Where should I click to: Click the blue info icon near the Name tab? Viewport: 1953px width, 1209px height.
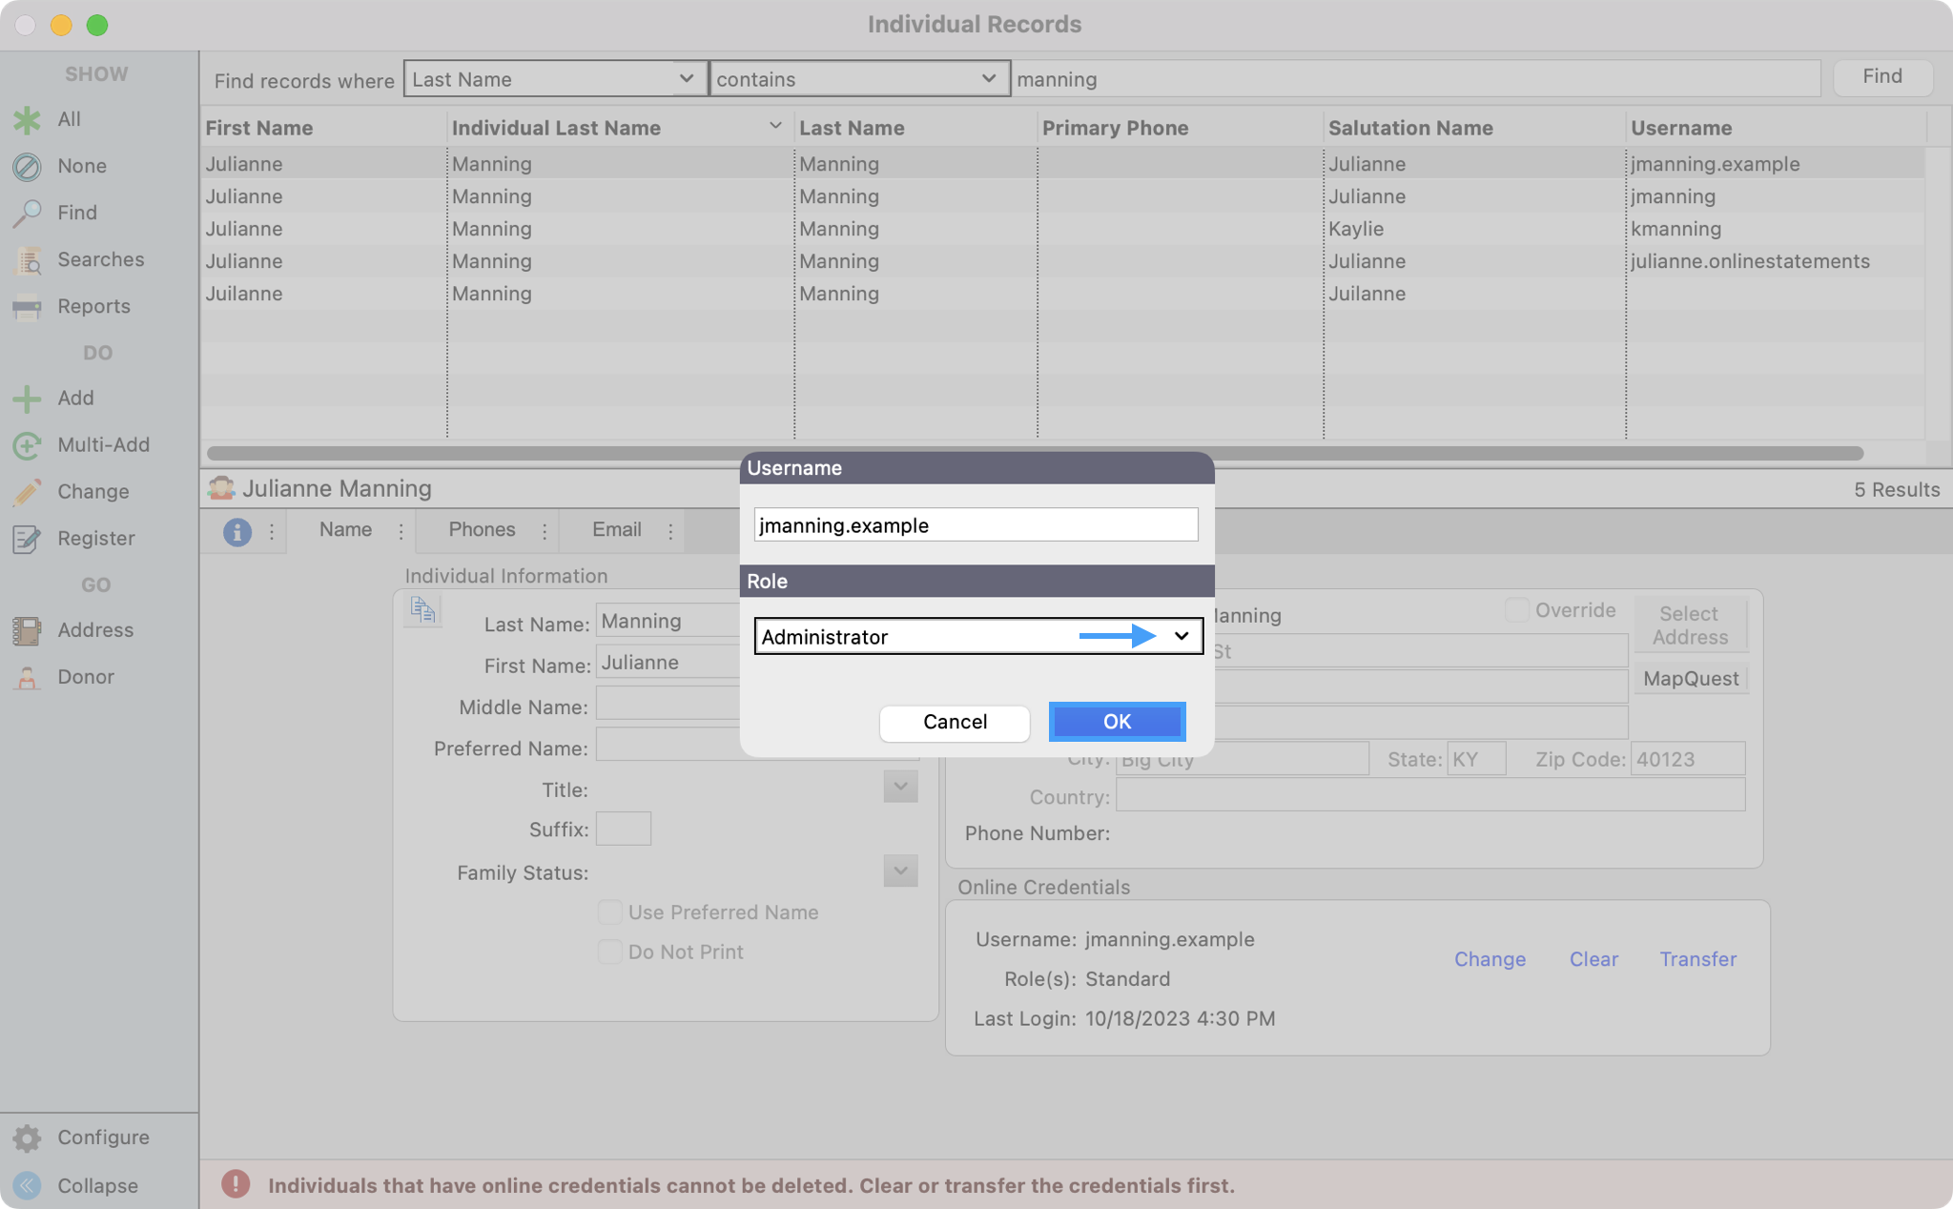click(236, 531)
